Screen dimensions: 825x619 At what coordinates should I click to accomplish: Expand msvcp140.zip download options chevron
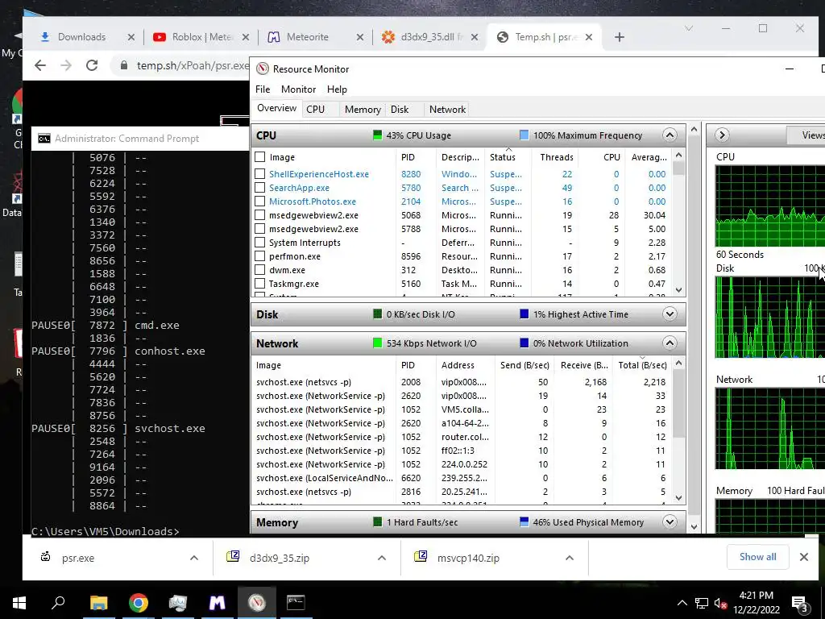(570, 558)
